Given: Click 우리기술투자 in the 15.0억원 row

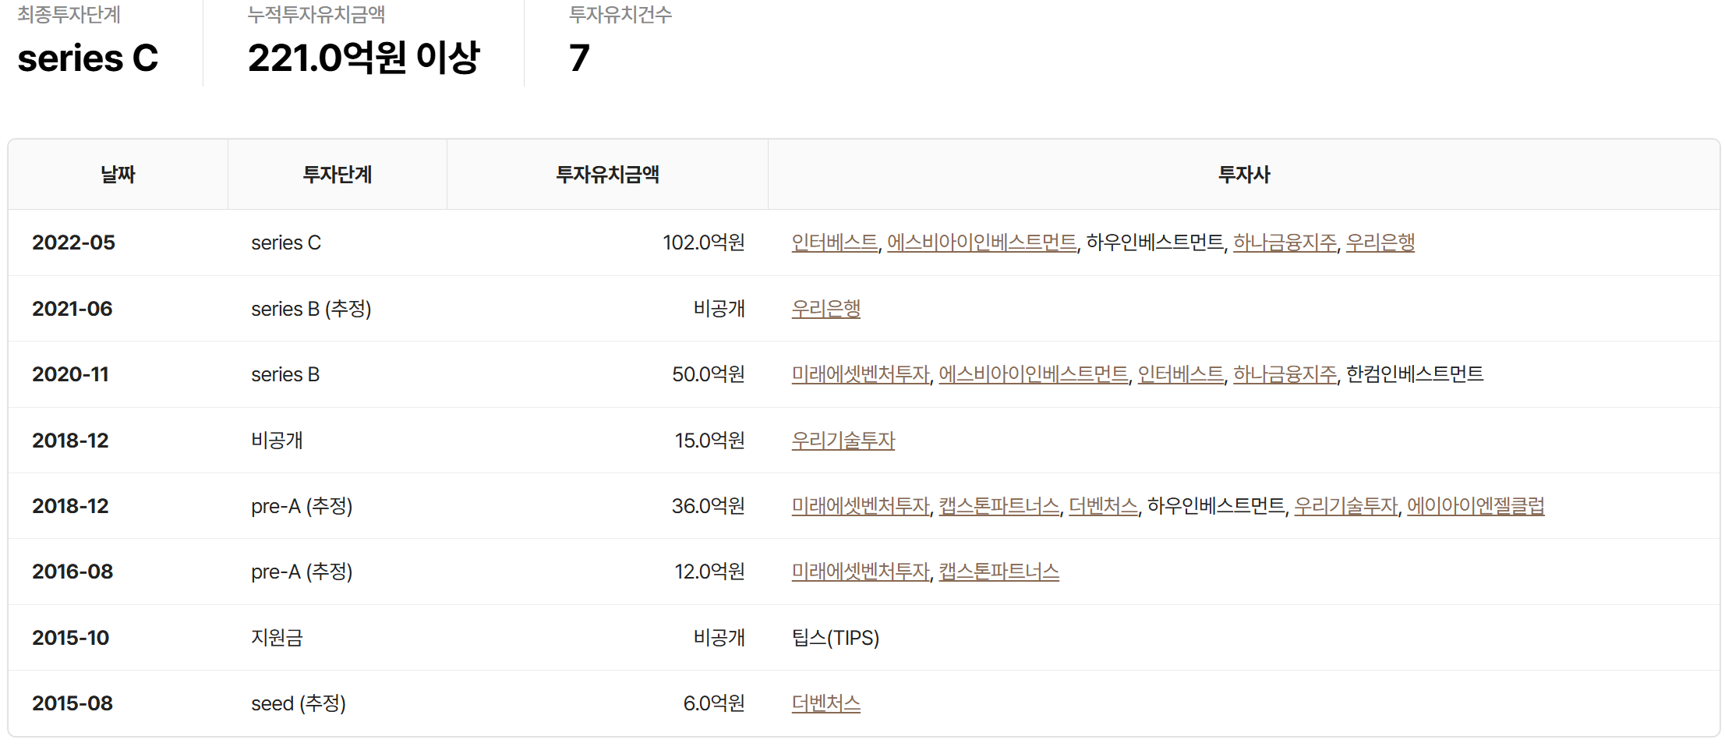Looking at the screenshot, I should (843, 441).
